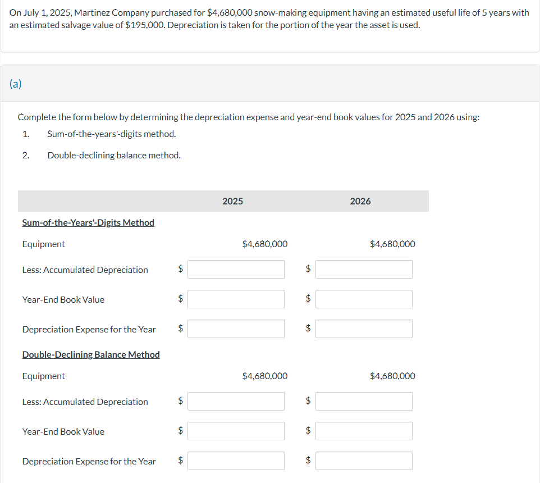Click the 2025 column header
The image size is (540, 483).
232,201
